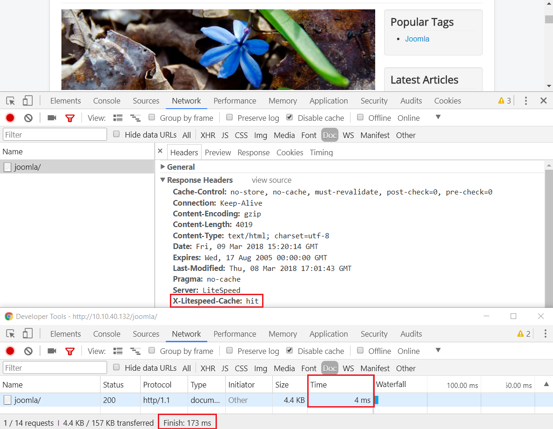This screenshot has height=429, width=553.
Task: Select the inspect element icon in upper DevTools
Action: click(x=11, y=101)
